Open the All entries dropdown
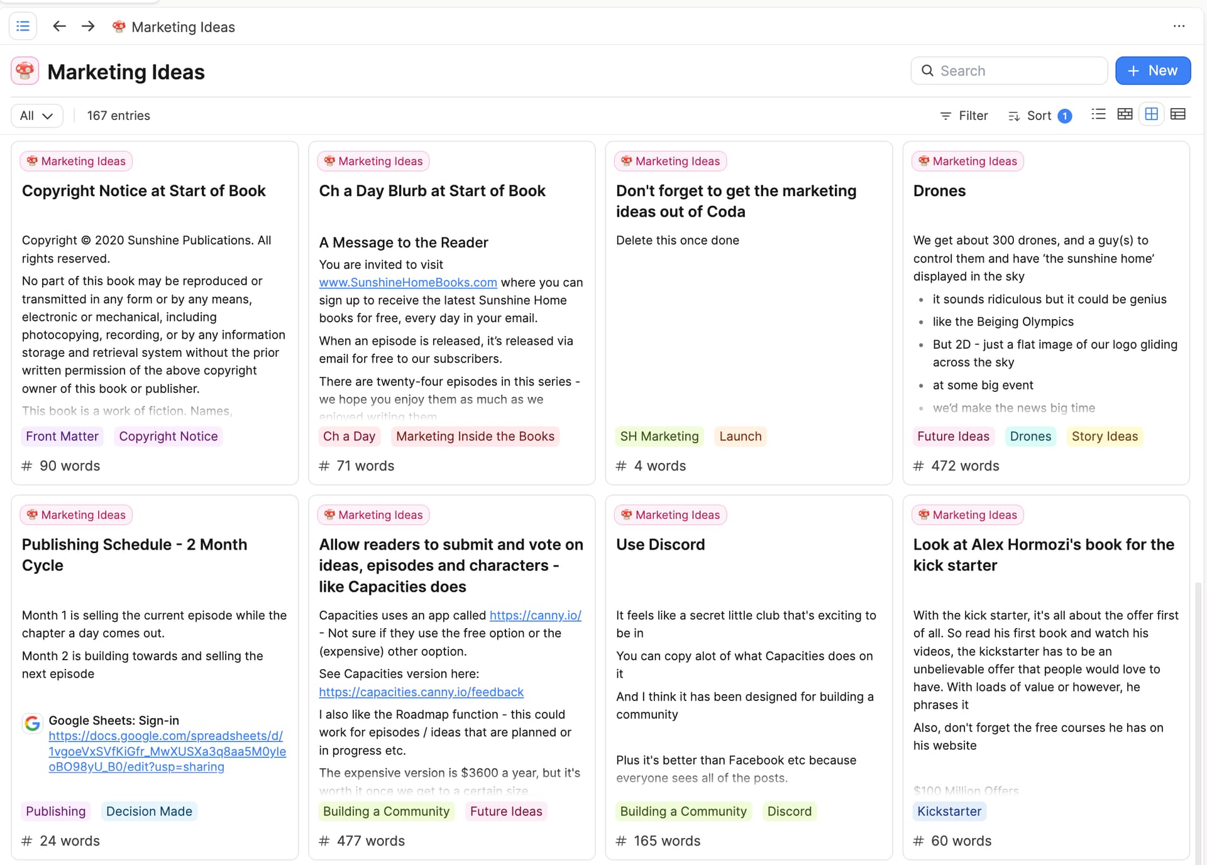This screenshot has height=865, width=1207. coord(36,116)
